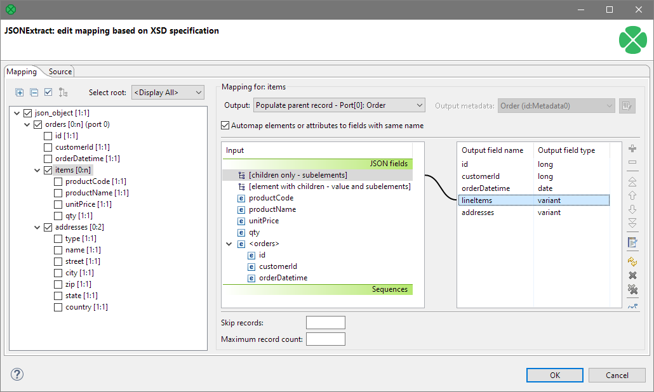Uncheck the orders [0:n] checkbox
Image resolution: width=654 pixels, height=392 pixels.
pyautogui.click(x=38, y=124)
